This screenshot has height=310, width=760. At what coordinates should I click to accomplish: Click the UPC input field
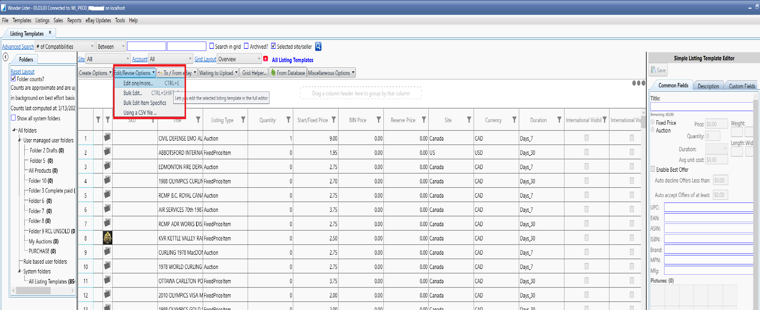pos(708,207)
